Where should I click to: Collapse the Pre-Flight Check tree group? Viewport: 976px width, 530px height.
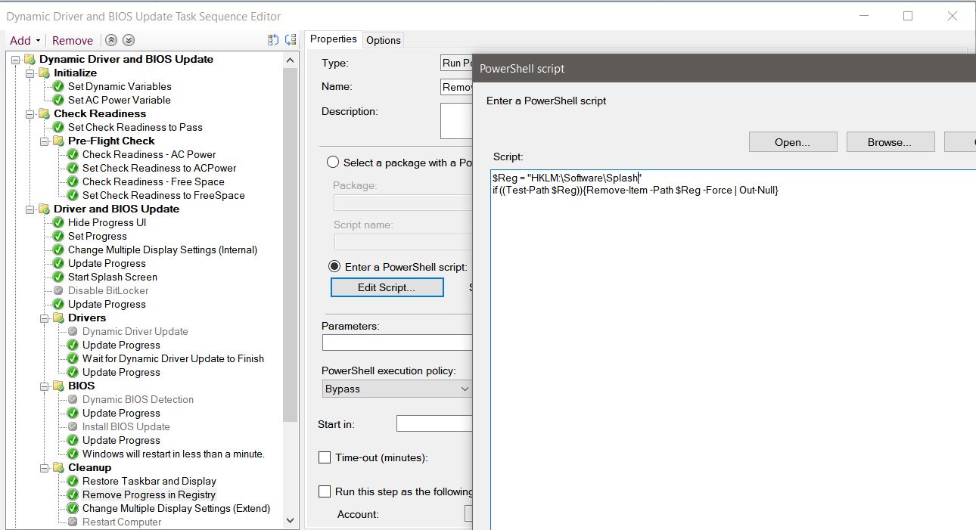coord(45,141)
